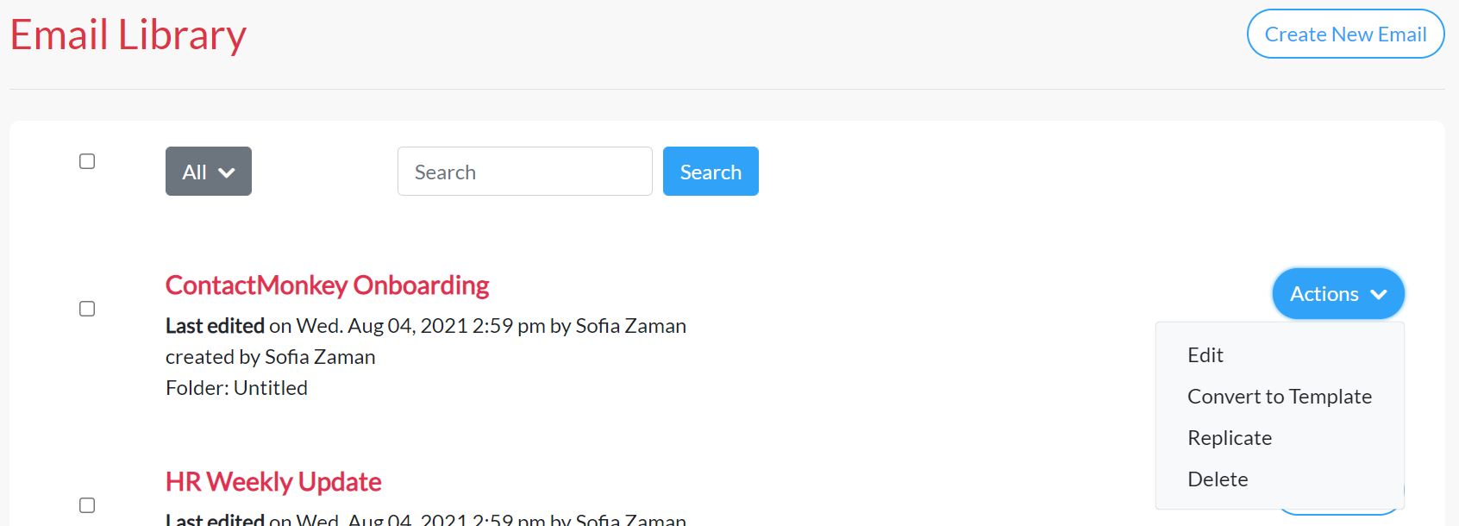Screen dimensions: 1459x526
Task: Click the chevron arrow inside the All filter
Action: coord(227,172)
